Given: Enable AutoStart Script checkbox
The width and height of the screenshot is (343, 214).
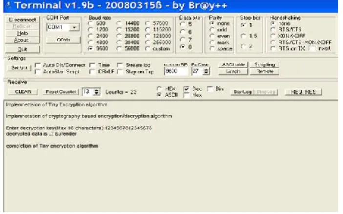Looking at the screenshot, I should point(38,72).
